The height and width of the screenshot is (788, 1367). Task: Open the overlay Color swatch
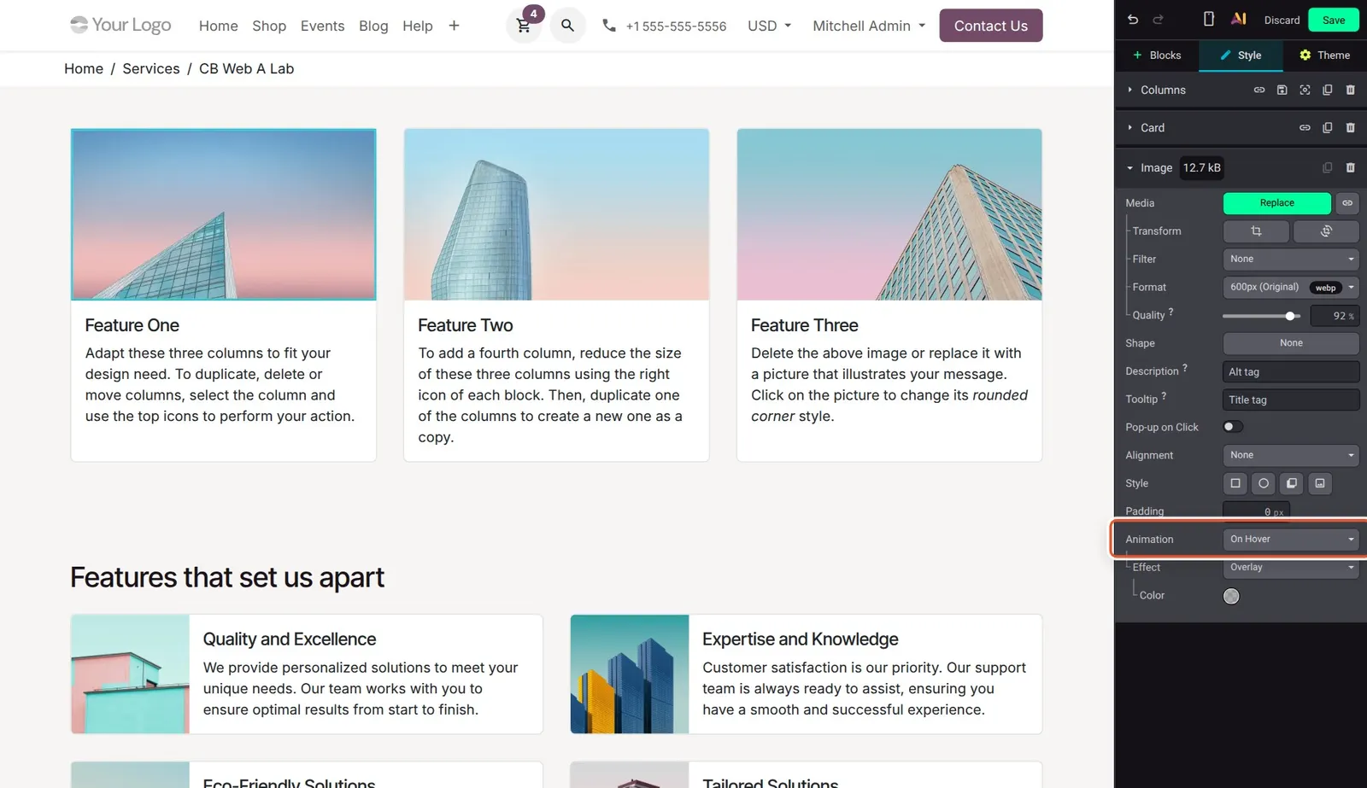tap(1231, 596)
